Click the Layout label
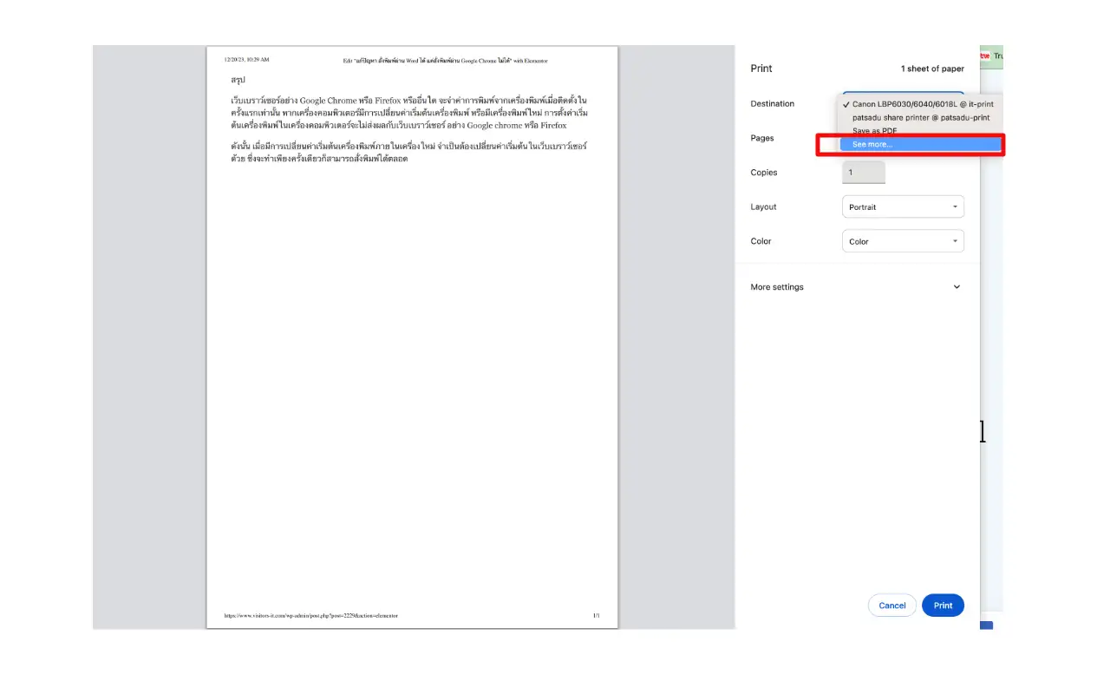This screenshot has height=694, width=1110. [763, 207]
